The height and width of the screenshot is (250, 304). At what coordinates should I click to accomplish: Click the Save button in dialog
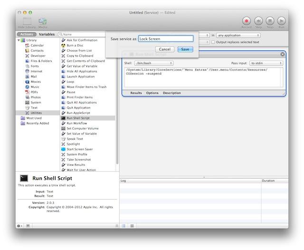185,49
